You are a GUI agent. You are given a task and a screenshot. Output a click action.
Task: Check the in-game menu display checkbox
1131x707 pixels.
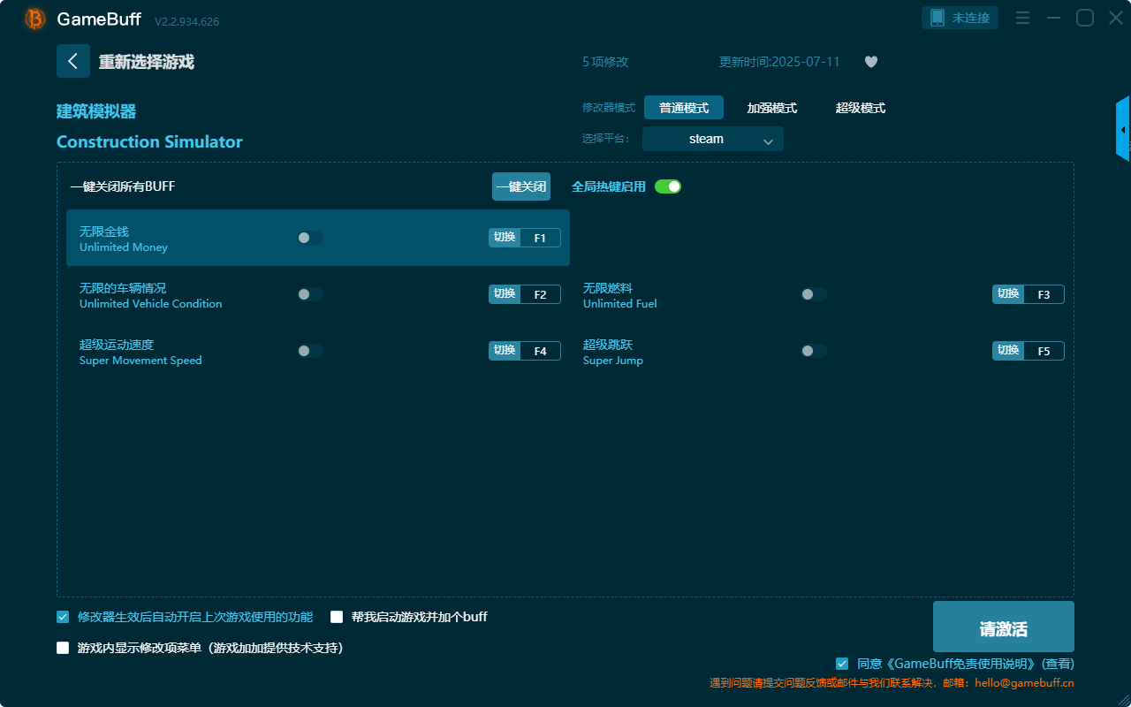[x=63, y=648]
